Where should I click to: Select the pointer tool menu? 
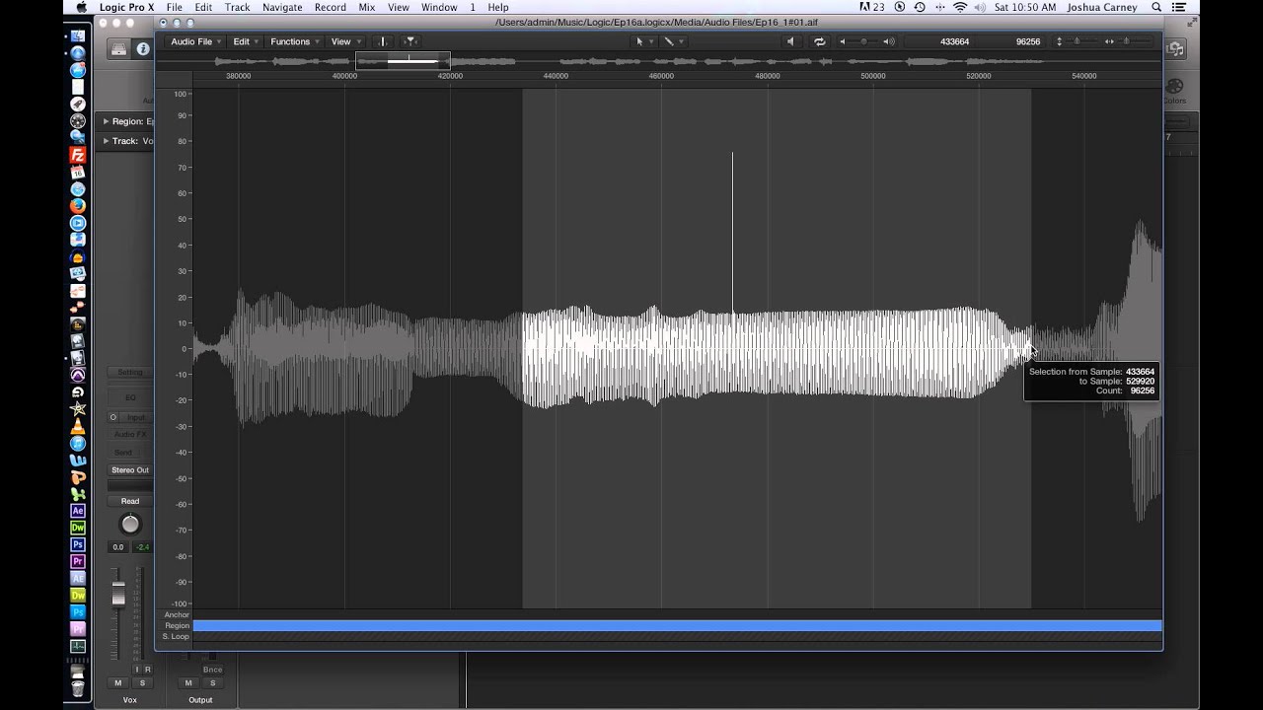643,41
